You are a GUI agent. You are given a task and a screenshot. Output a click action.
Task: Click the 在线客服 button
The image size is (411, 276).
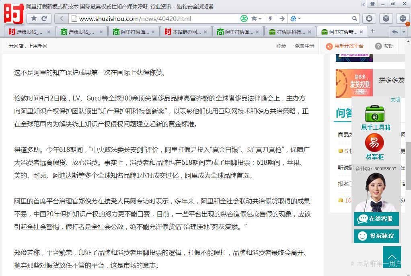[x=376, y=219]
